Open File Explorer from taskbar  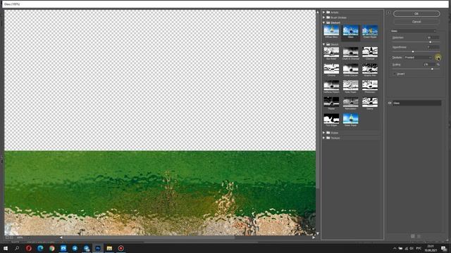pyautogui.click(x=109, y=248)
